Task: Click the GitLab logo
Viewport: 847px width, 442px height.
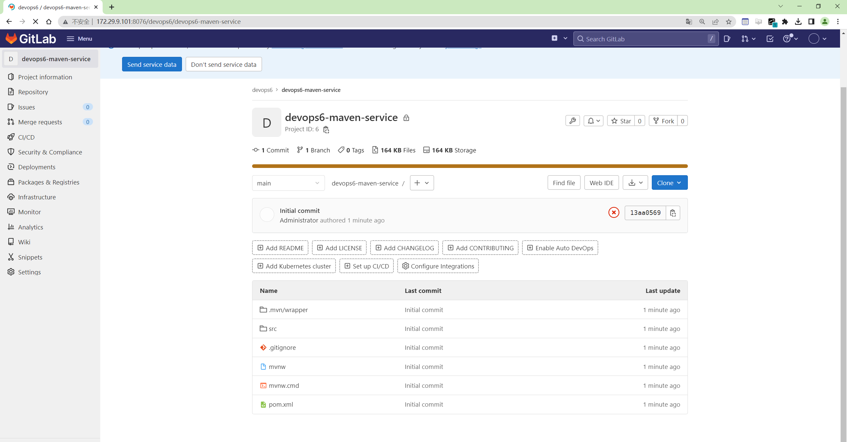Action: click(x=31, y=39)
